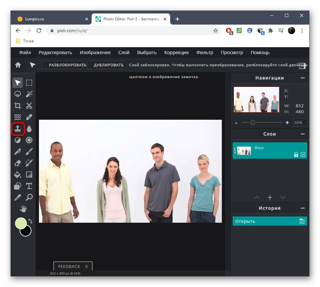320x287 pixels.
Task: Choose the Hand pan tool
Action: pos(23,209)
